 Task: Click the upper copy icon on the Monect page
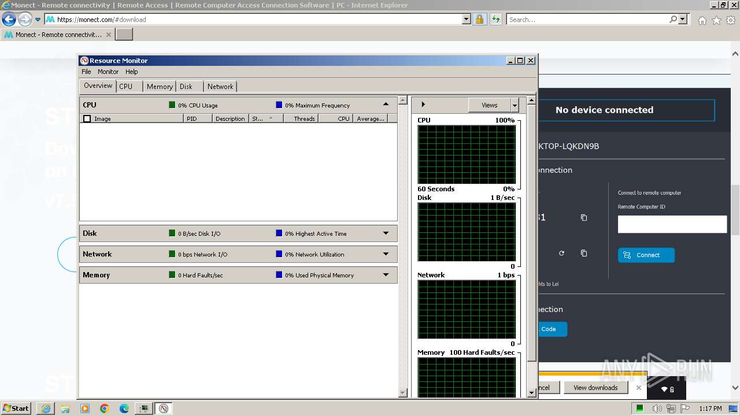click(584, 218)
